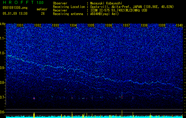Click the ICOM IC-575 receiver text

[x=119, y=10]
